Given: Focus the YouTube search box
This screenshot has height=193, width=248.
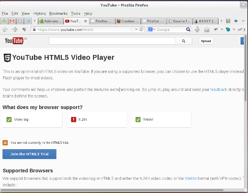Looking at the screenshot, I should coord(112,41).
